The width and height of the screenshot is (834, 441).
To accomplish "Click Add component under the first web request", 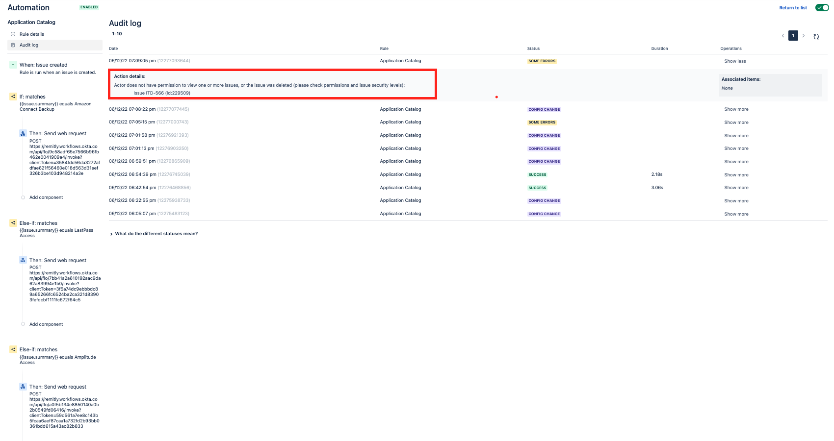I will pos(46,197).
